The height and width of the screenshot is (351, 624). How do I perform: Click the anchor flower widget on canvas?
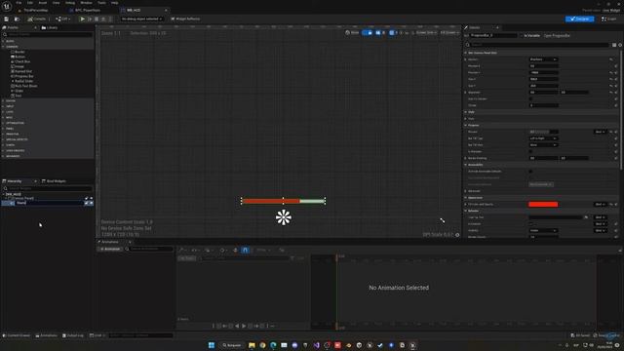284,217
